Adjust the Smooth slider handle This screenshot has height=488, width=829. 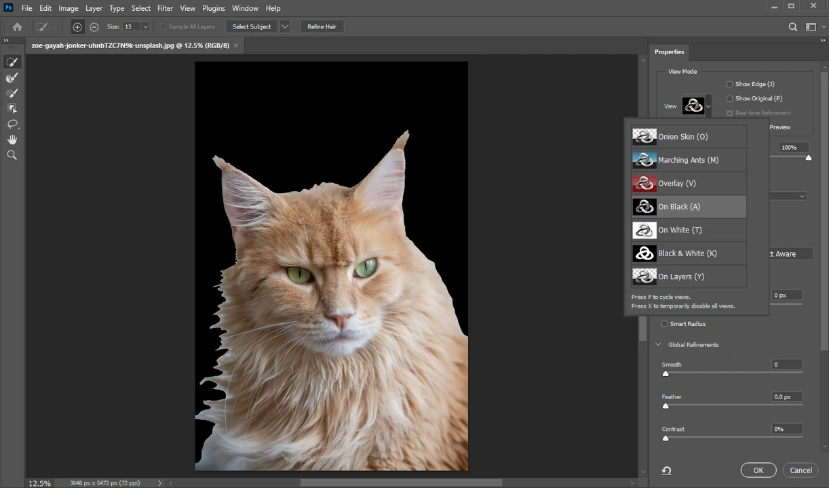point(666,373)
